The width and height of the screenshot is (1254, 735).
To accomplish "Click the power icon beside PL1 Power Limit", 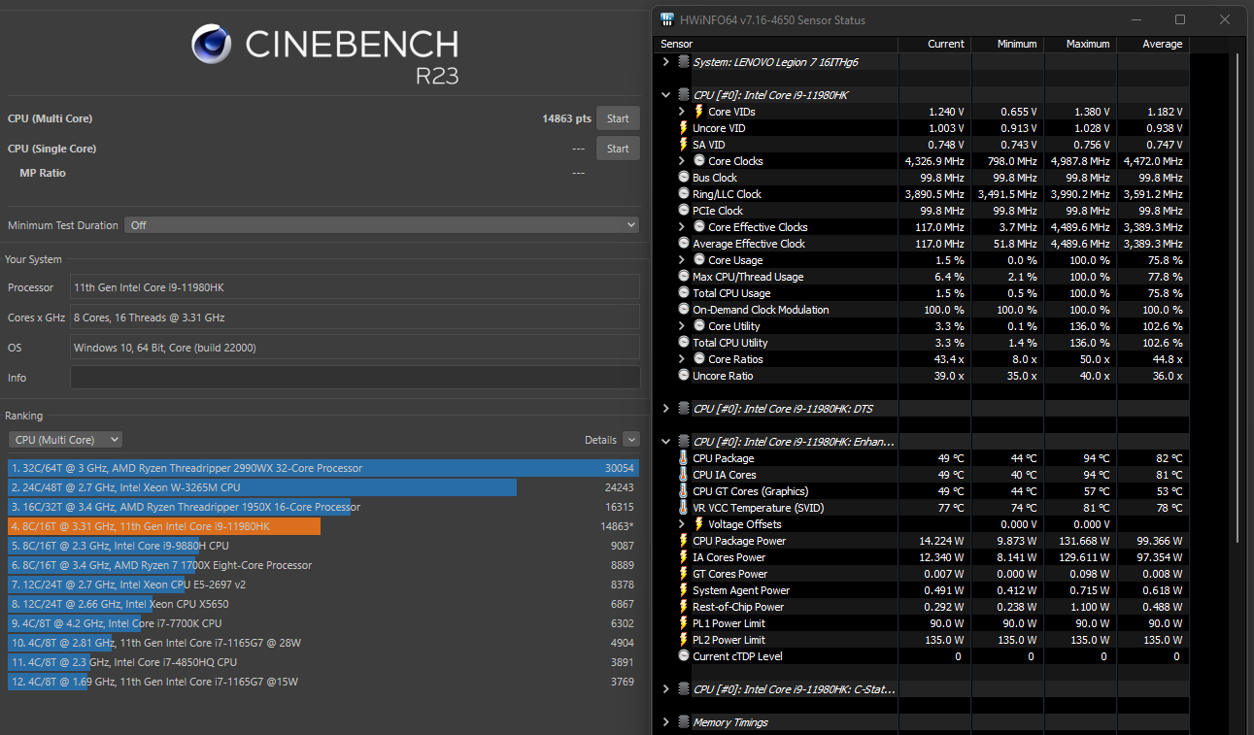I will pos(684,623).
